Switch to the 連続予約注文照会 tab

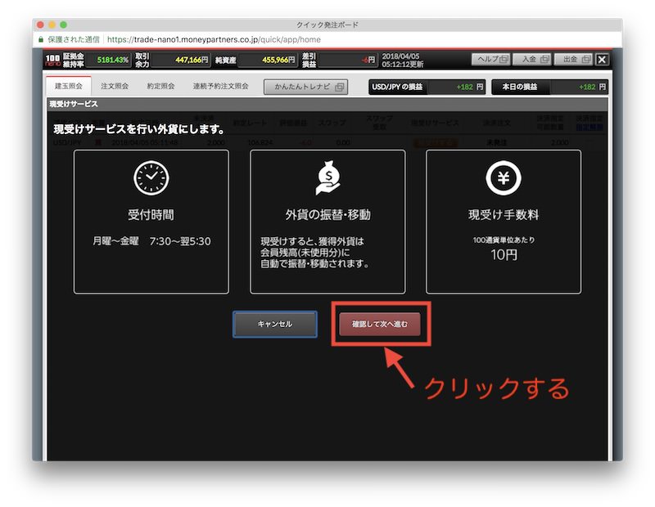coord(220,86)
